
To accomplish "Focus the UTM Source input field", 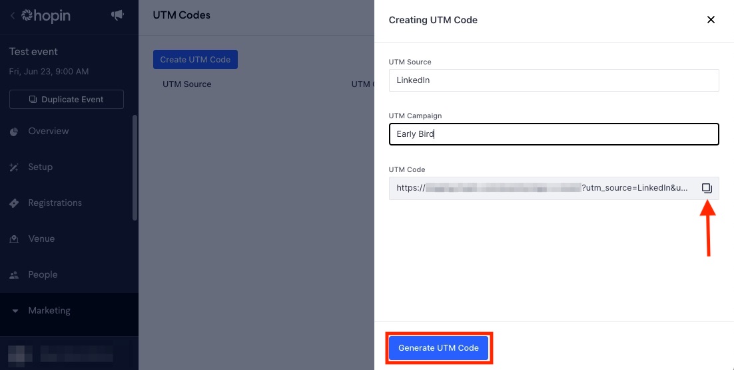I will coord(553,80).
